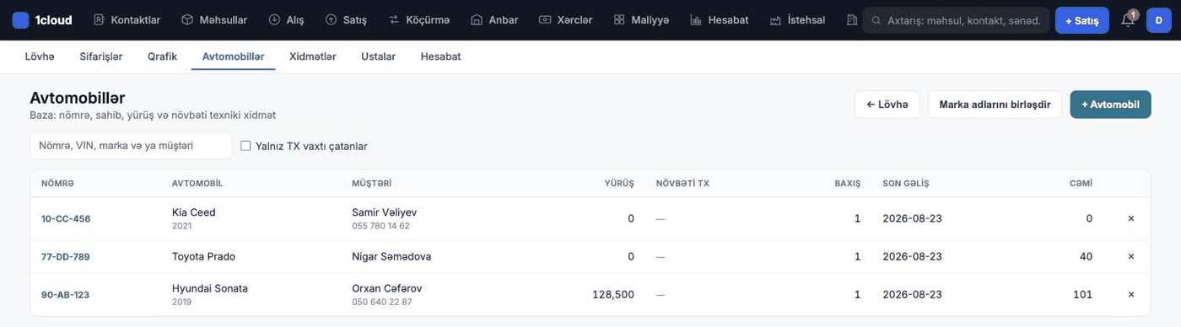Viewport: 1181px width, 327px height.
Task: Click the Avtomobillər page heading
Action: point(78,98)
